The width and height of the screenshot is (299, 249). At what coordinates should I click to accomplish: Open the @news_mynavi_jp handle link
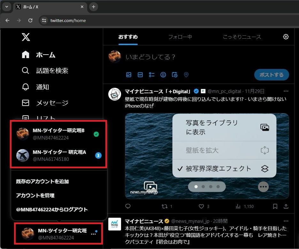coord(190,221)
